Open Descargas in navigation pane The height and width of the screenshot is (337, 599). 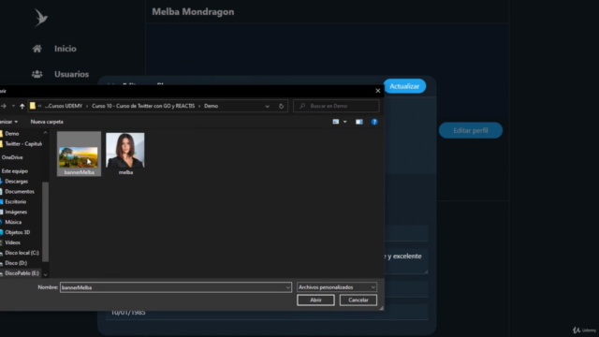click(16, 181)
